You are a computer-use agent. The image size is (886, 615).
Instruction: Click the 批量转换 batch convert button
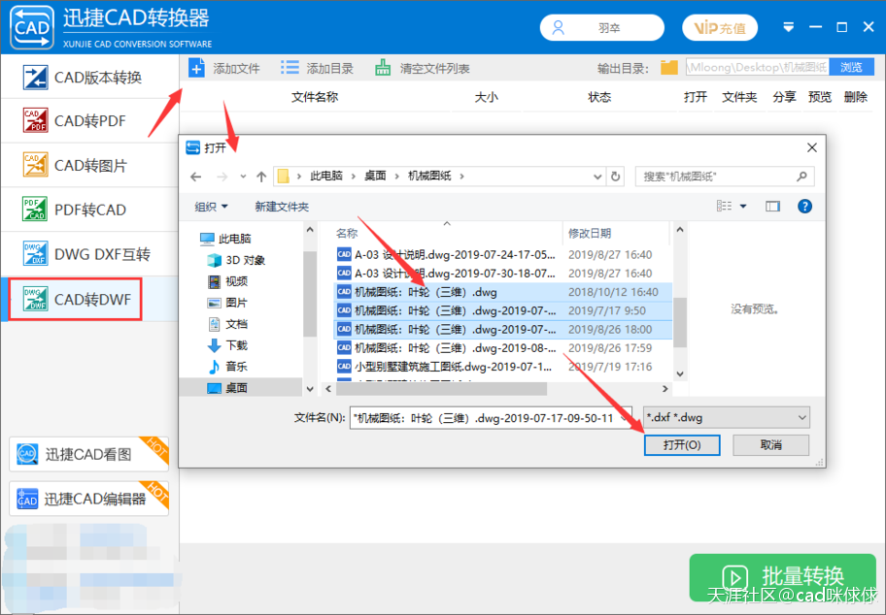pyautogui.click(x=783, y=577)
